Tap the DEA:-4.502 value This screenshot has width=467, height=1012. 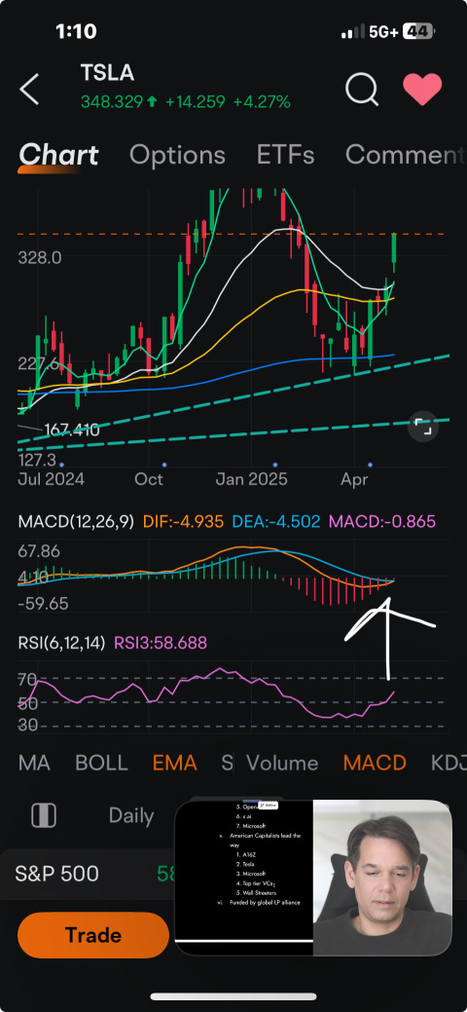tap(276, 521)
